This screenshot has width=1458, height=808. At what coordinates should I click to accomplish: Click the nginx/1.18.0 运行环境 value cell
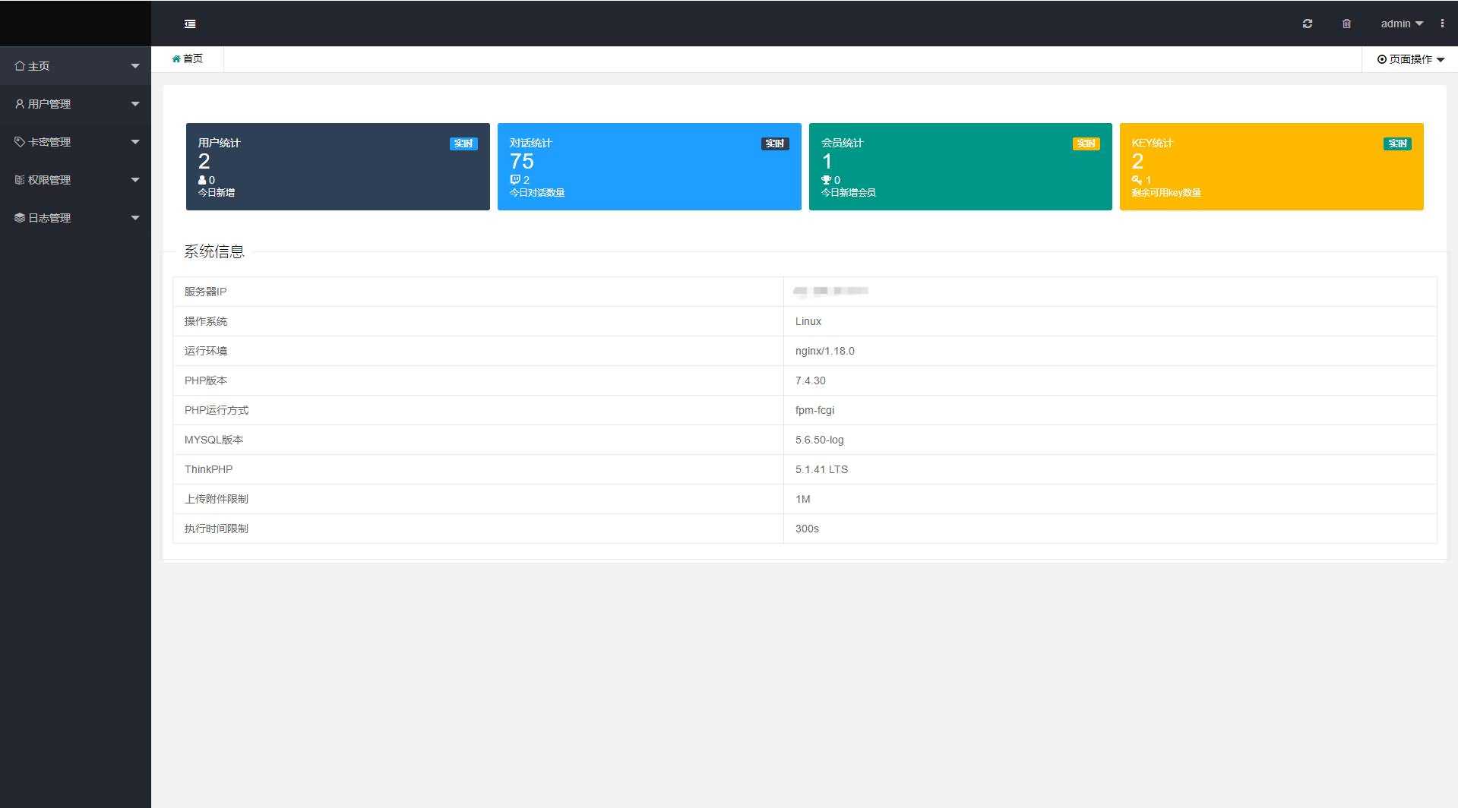[x=825, y=351]
